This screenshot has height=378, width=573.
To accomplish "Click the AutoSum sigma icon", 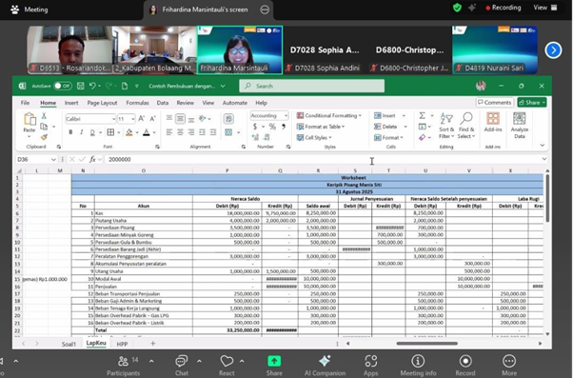I will pos(422,115).
